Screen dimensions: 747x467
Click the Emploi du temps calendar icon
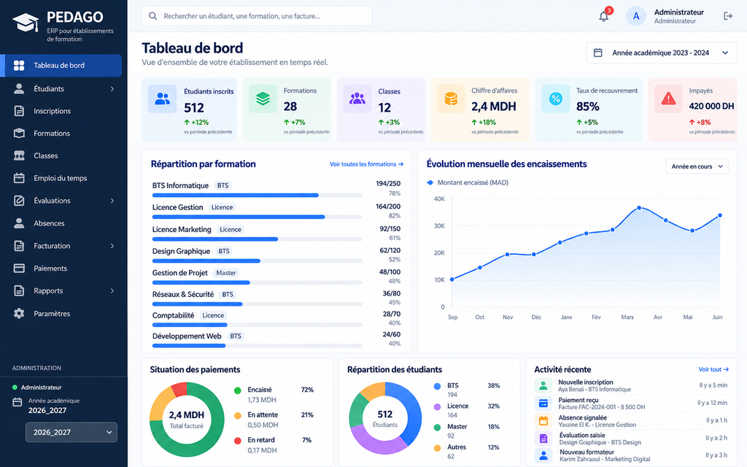[x=19, y=178]
